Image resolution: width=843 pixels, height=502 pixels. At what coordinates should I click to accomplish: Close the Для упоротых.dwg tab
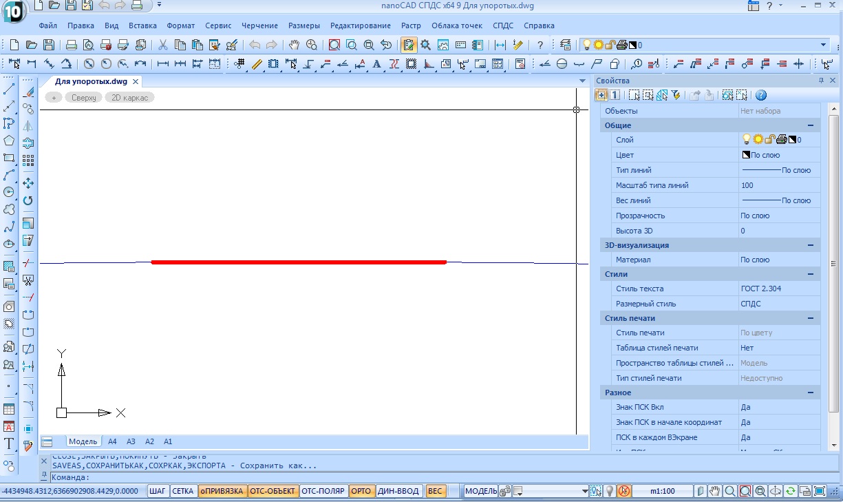(136, 81)
